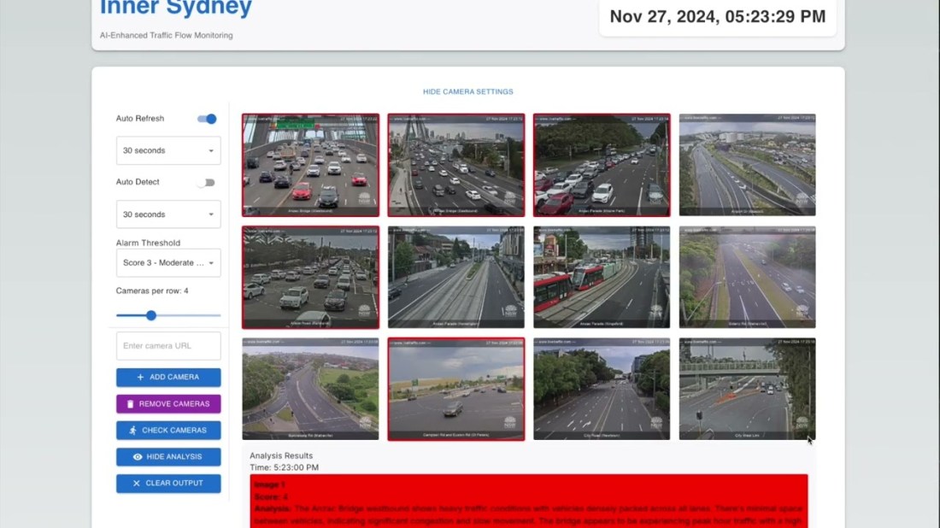This screenshot has height=528, width=940.
Task: Open the Auto Detect interval dropdown
Action: [x=168, y=214]
